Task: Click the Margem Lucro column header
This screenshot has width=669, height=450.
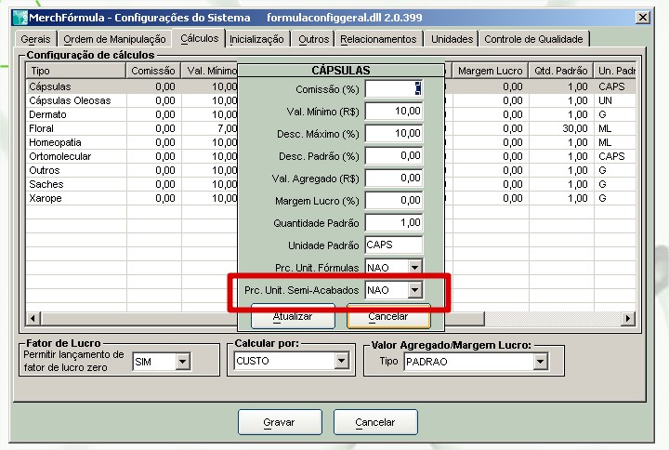Action: click(x=490, y=71)
